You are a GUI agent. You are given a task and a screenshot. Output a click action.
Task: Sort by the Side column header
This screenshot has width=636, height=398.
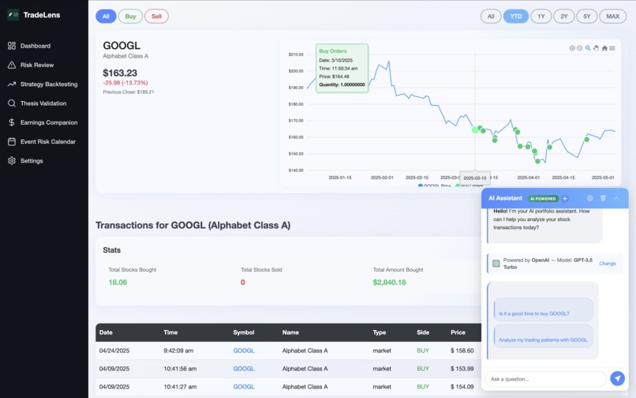pos(423,332)
